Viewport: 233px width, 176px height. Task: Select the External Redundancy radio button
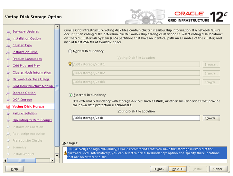pos(70,95)
